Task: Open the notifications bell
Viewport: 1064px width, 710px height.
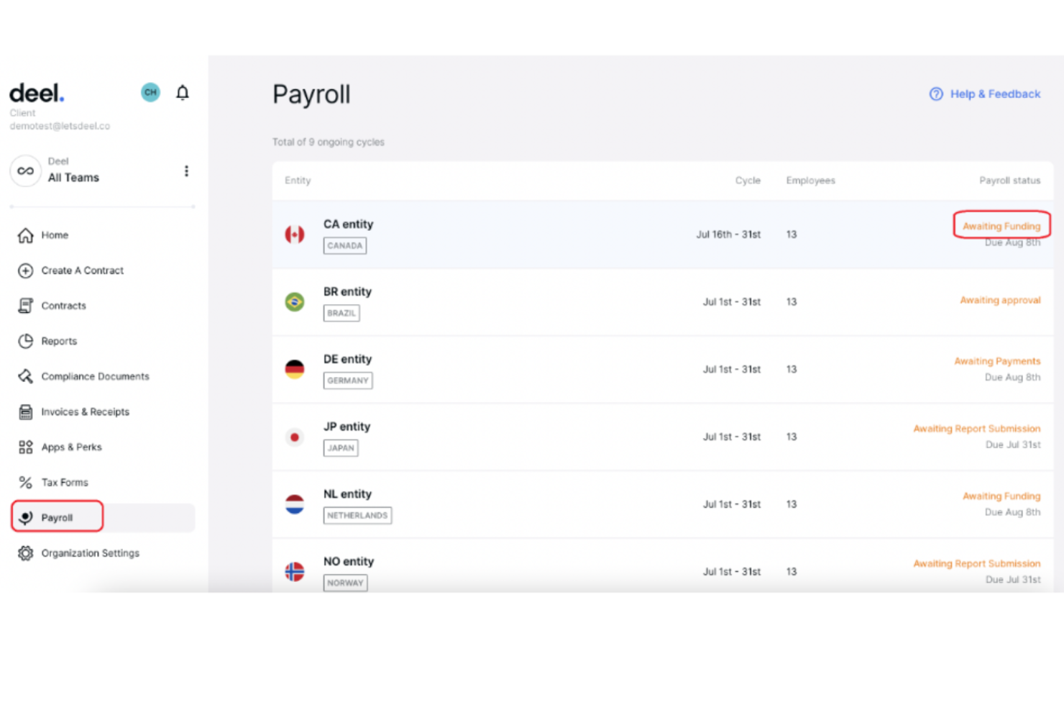Action: [x=183, y=92]
